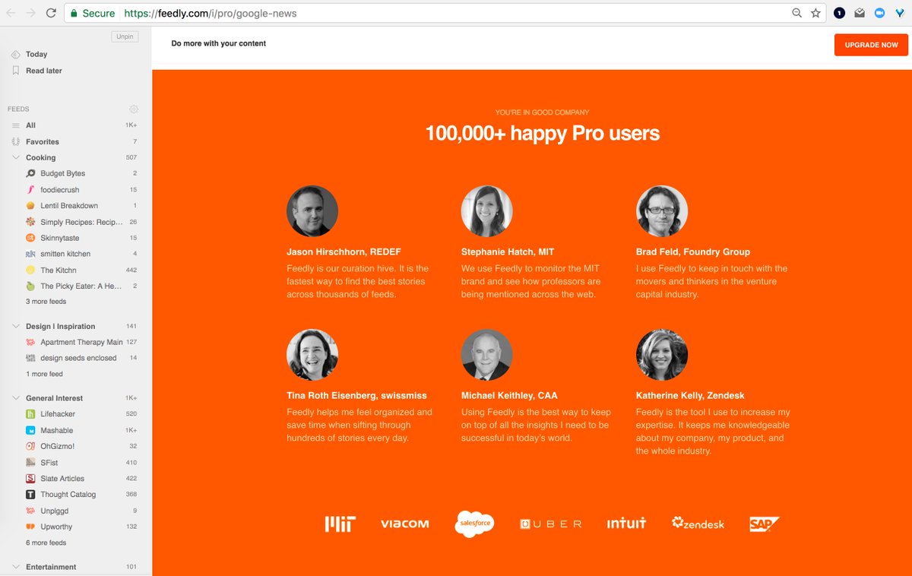Click the Unpin sidebar button
This screenshot has height=576, width=912.
pos(125,36)
